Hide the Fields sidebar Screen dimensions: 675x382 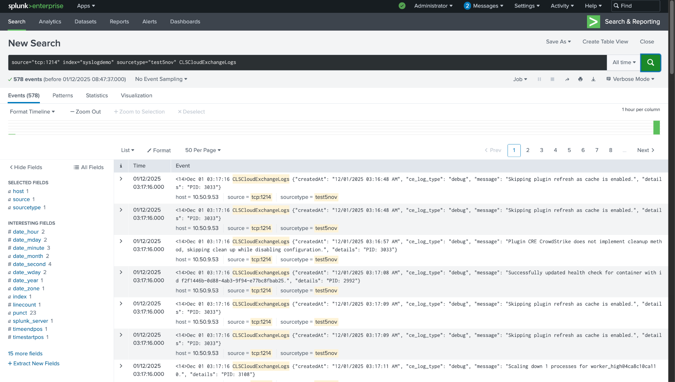pos(26,167)
